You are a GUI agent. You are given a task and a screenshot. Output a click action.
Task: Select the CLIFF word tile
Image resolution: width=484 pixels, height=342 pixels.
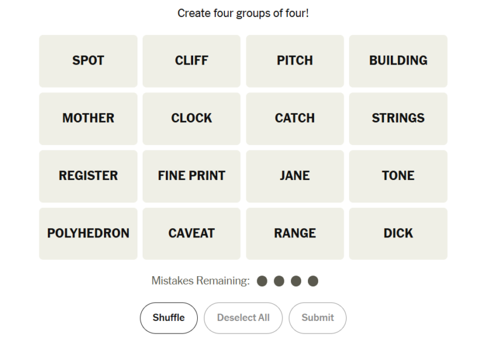tap(191, 61)
